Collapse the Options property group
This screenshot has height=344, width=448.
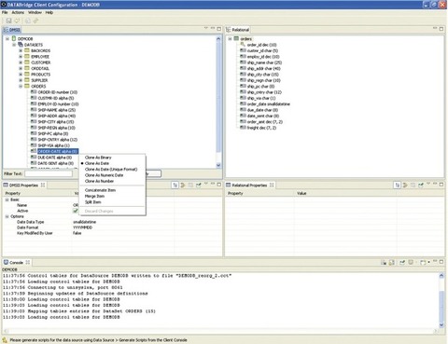point(7,216)
